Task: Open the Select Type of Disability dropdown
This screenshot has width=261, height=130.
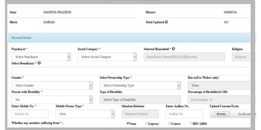Action: click(140, 100)
